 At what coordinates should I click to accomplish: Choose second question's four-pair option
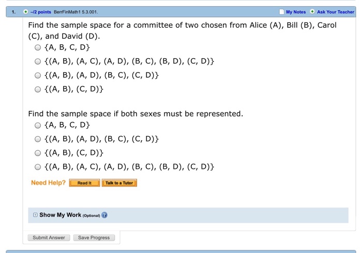(x=38, y=139)
